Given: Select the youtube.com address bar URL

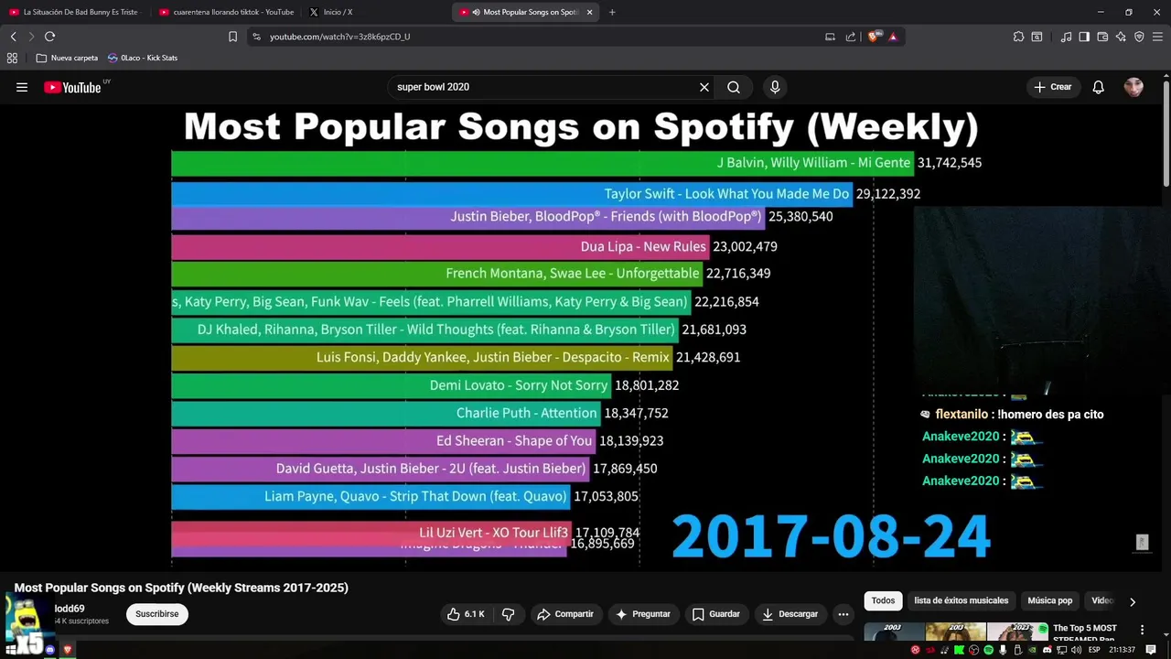Looking at the screenshot, I should click(x=339, y=37).
